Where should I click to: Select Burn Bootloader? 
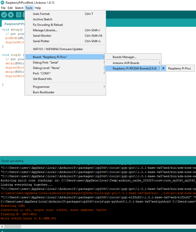(x=43, y=92)
